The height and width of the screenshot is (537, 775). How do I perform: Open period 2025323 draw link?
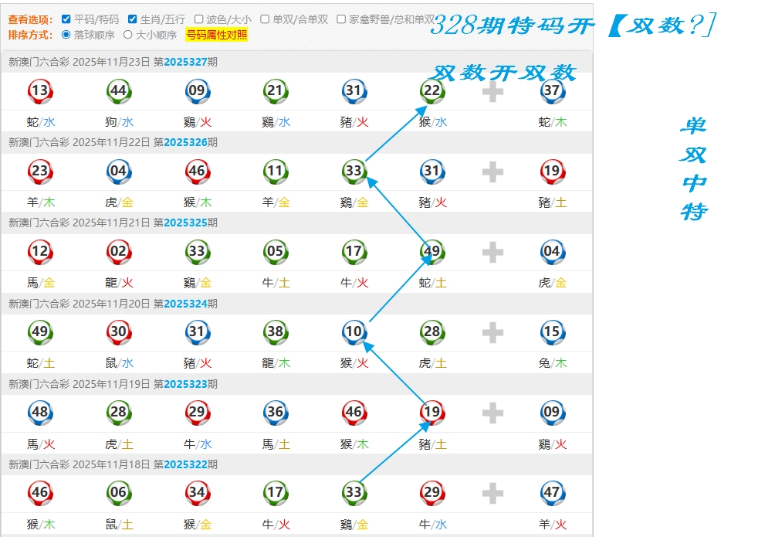(x=185, y=384)
